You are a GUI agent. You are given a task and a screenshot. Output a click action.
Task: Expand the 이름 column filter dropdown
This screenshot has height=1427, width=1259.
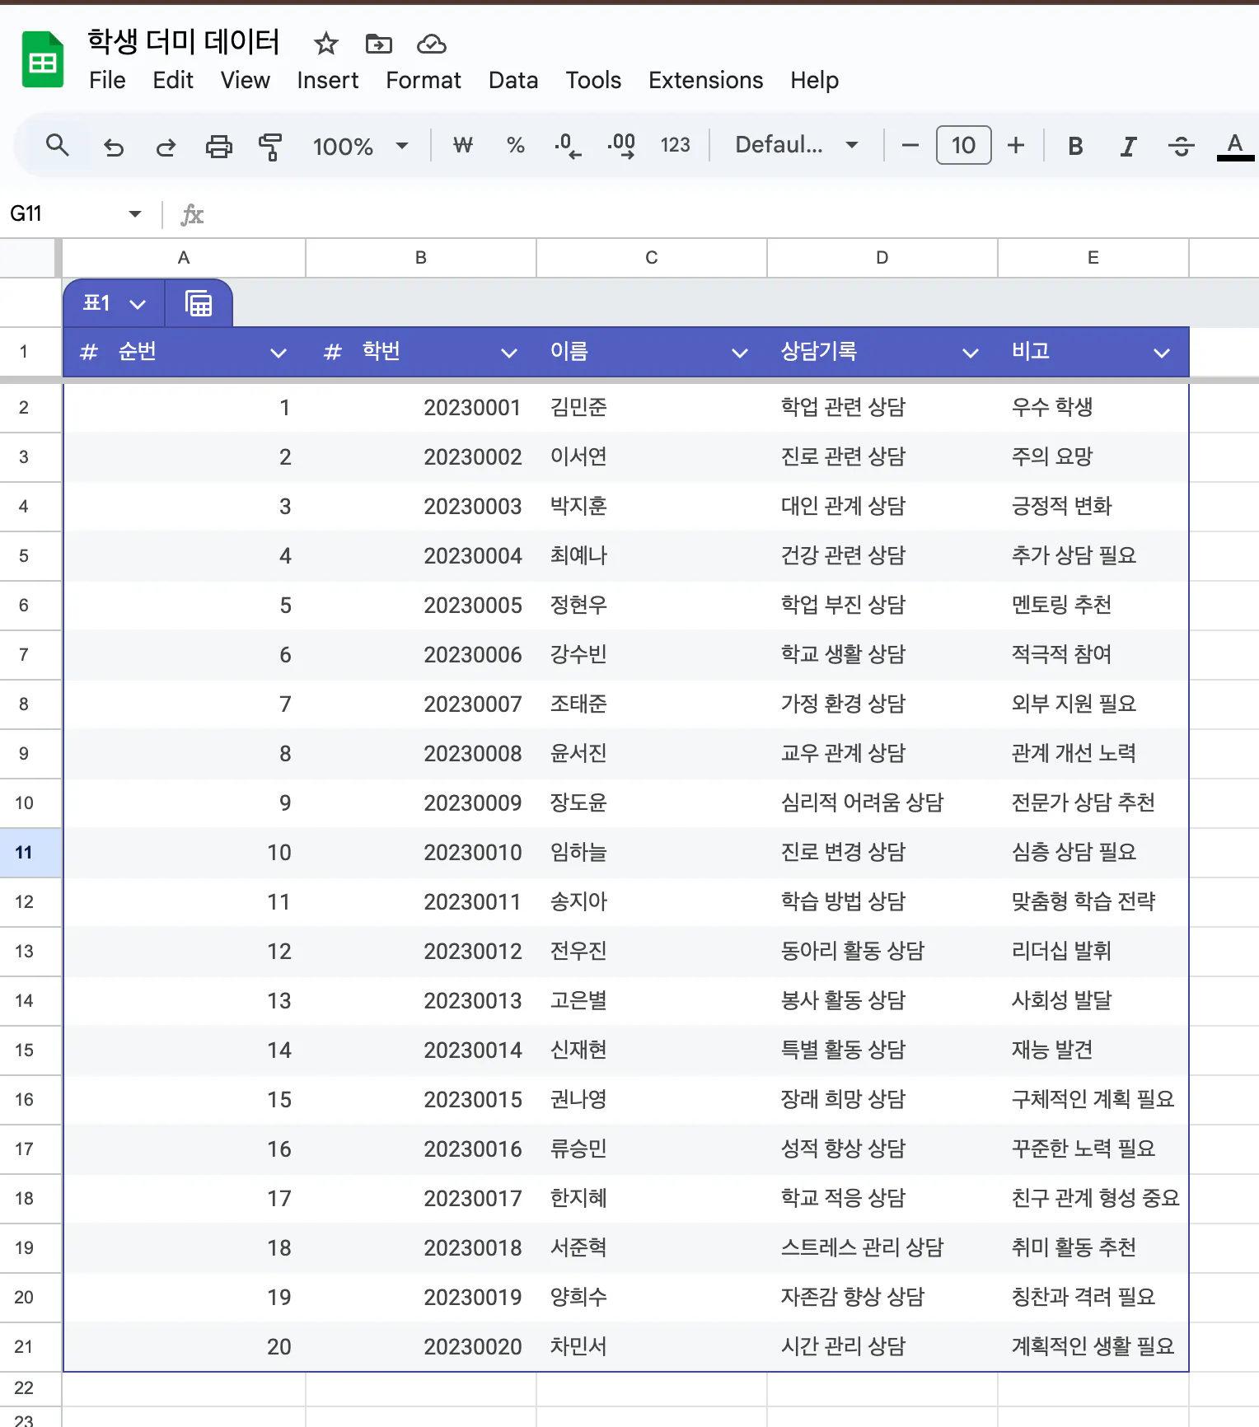tap(740, 353)
